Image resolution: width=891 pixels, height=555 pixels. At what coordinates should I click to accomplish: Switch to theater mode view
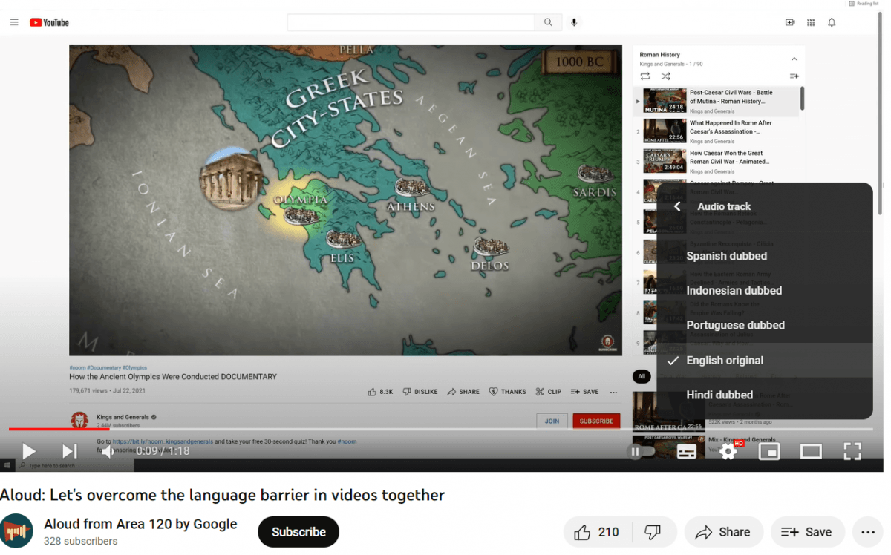coord(811,451)
